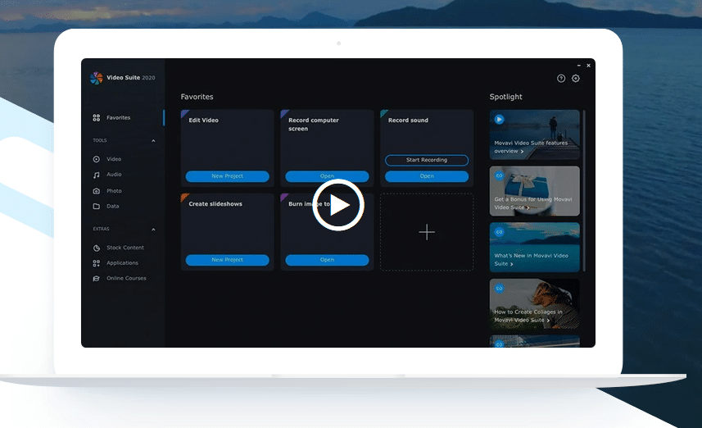Click Open on Burn image card

click(327, 260)
